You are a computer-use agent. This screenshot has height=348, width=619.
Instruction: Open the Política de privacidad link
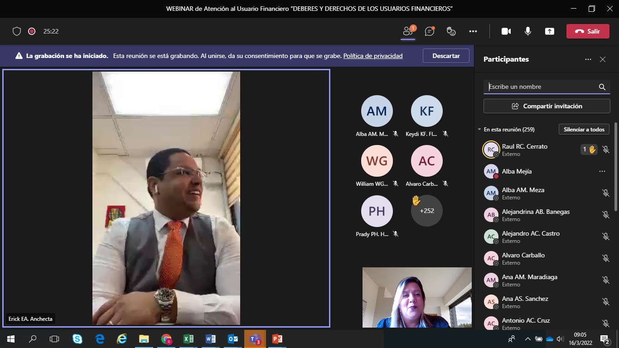[372, 56]
